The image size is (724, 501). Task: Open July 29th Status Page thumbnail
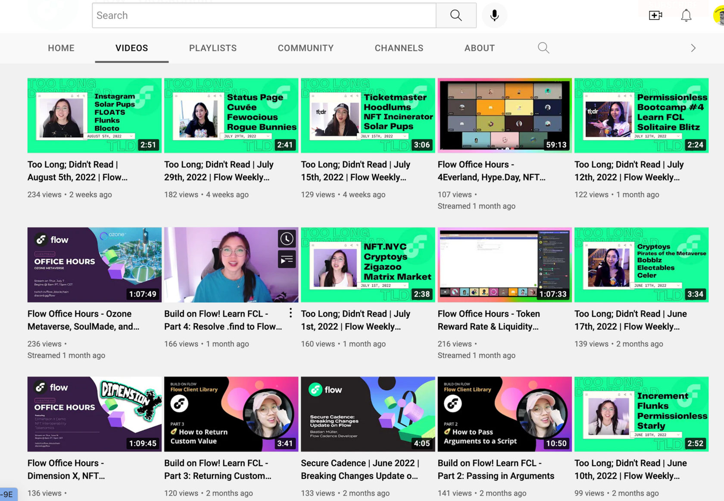point(231,115)
